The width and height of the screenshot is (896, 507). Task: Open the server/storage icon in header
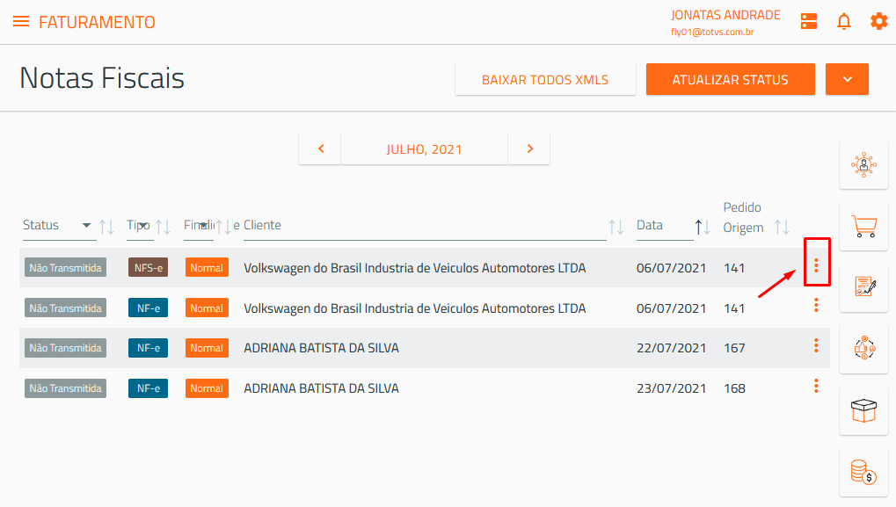[x=809, y=22]
